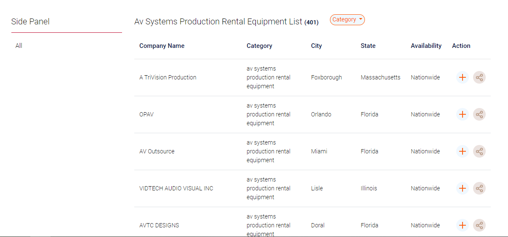Click the State column header

coord(368,46)
